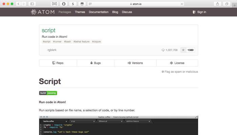Open the Blog nav link
The image size is (237, 135).
point(115,12)
